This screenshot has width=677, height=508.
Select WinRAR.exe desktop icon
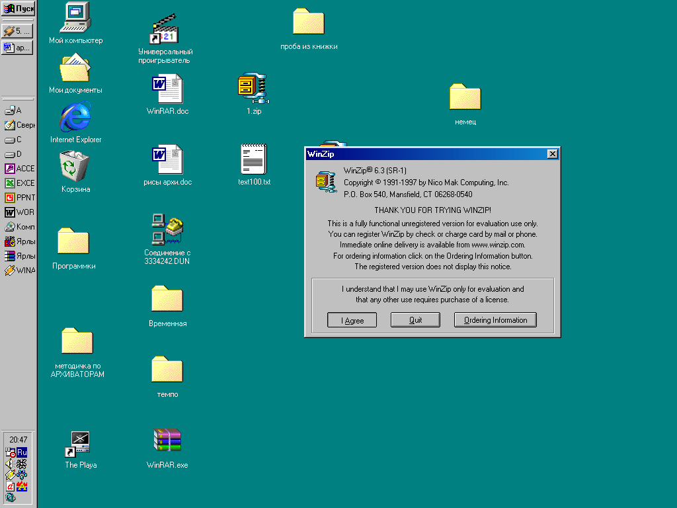coord(167,448)
